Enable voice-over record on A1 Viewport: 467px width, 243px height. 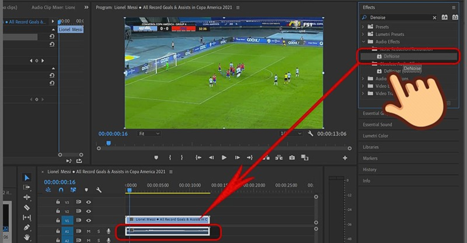109,231
